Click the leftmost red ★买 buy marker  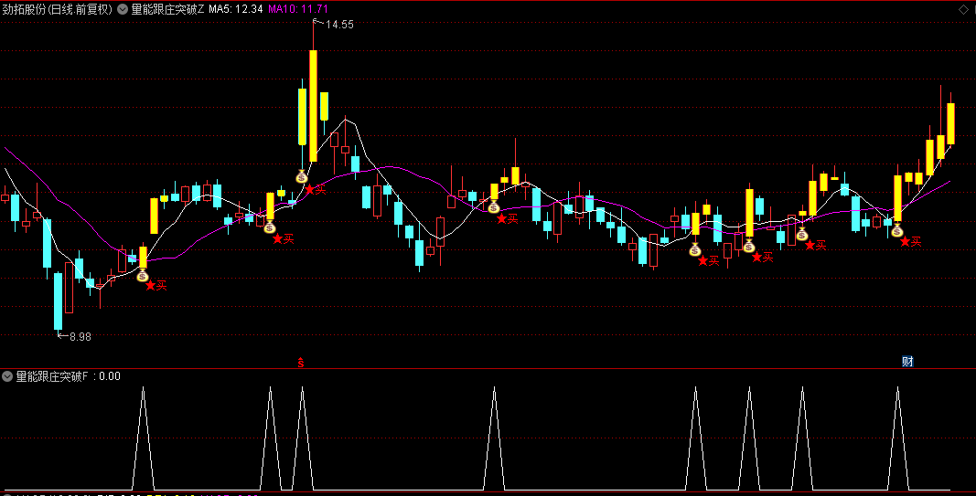coord(156,285)
